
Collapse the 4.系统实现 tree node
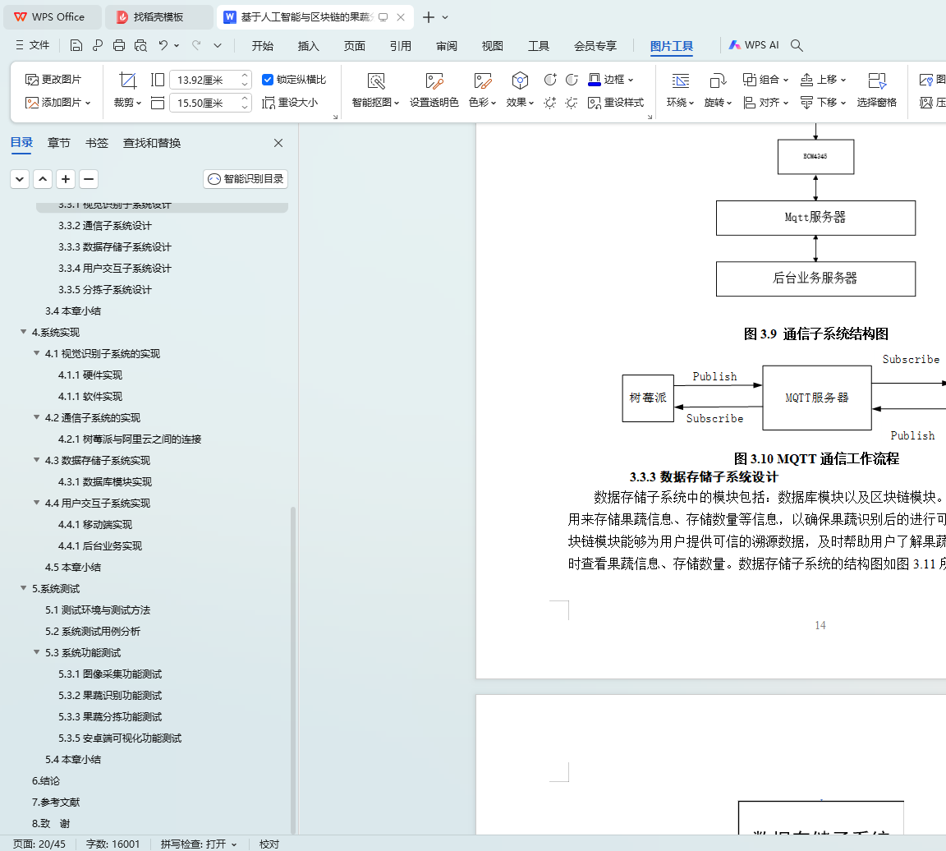24,332
